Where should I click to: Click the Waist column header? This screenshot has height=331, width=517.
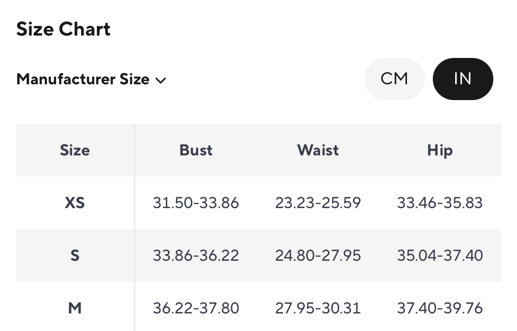318,150
